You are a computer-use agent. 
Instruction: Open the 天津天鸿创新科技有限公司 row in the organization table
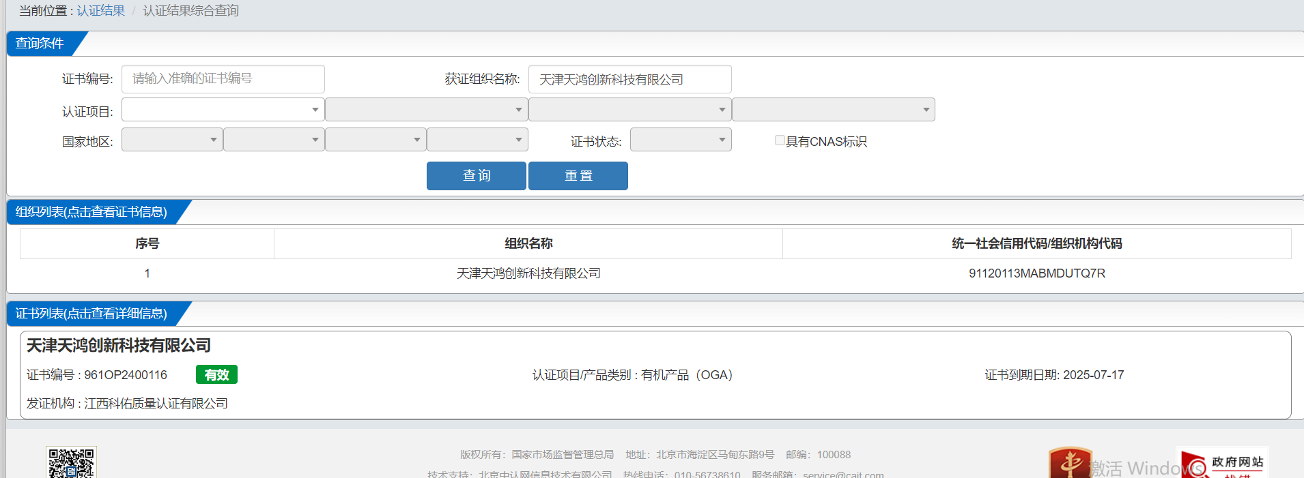point(528,273)
